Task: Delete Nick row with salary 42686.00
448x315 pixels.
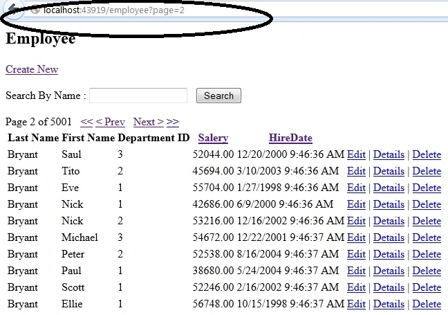Action: (x=427, y=204)
